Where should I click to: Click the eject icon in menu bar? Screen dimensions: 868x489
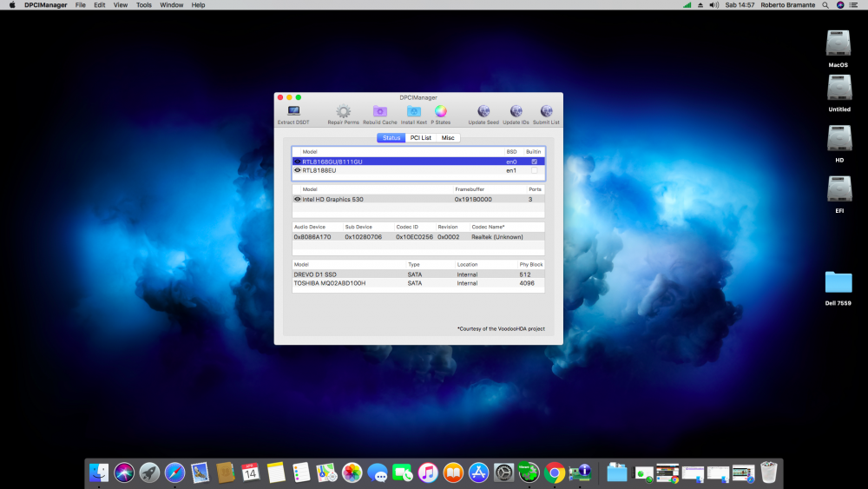[x=700, y=5]
